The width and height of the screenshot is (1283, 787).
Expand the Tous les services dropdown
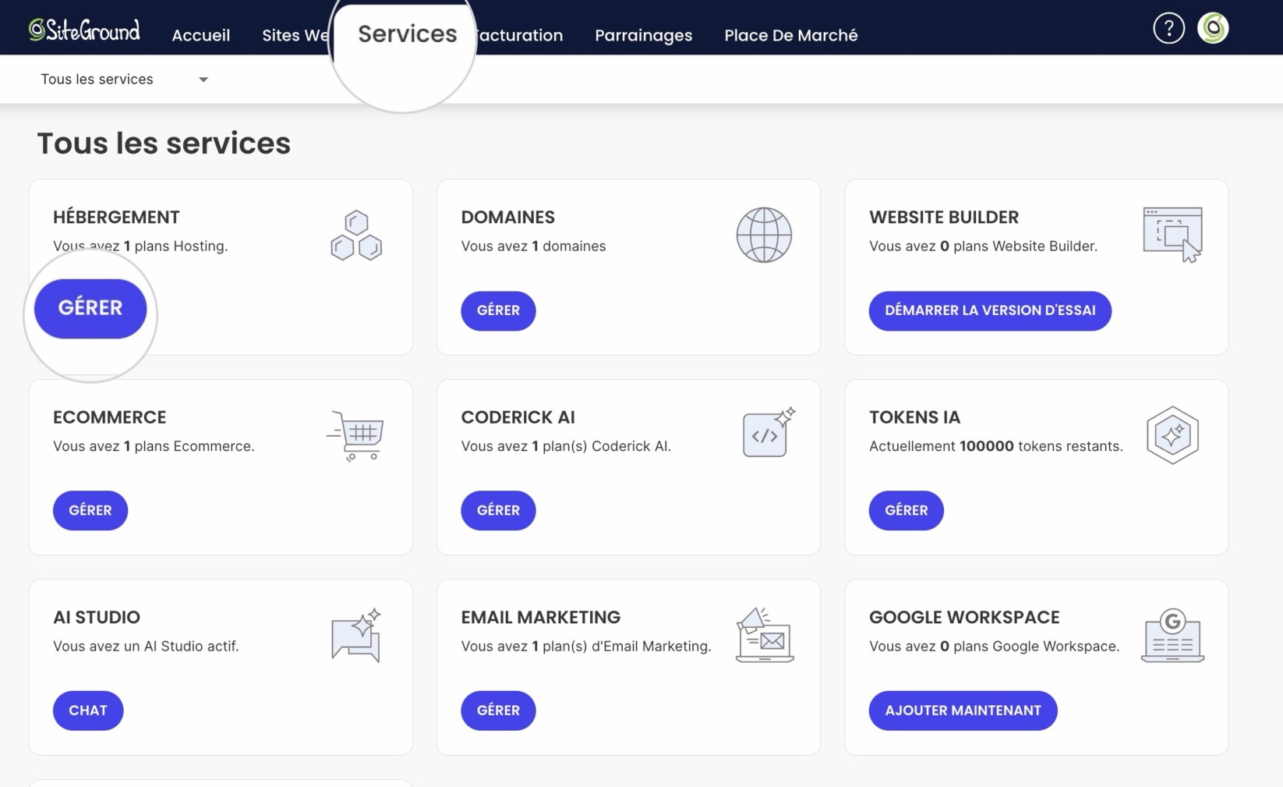124,80
